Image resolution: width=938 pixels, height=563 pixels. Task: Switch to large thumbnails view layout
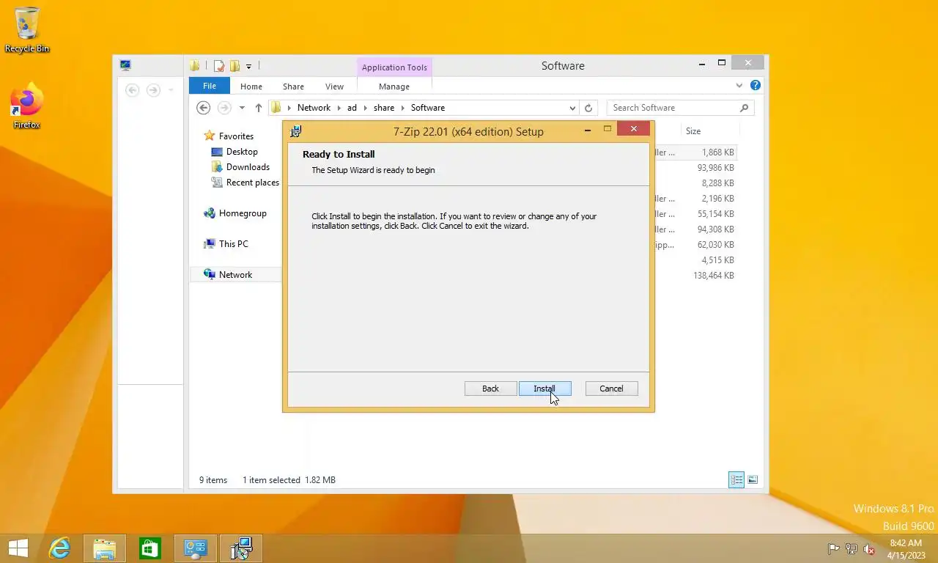(753, 480)
